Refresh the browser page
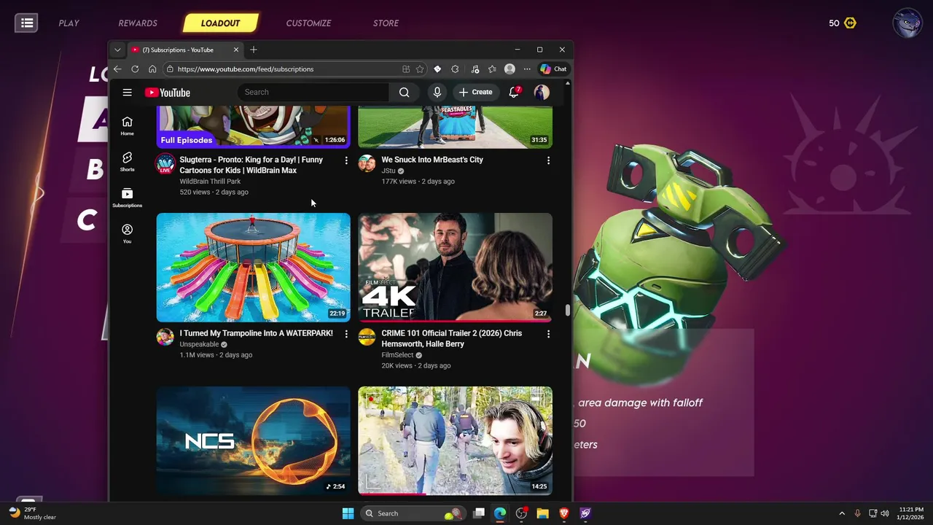 135,69
